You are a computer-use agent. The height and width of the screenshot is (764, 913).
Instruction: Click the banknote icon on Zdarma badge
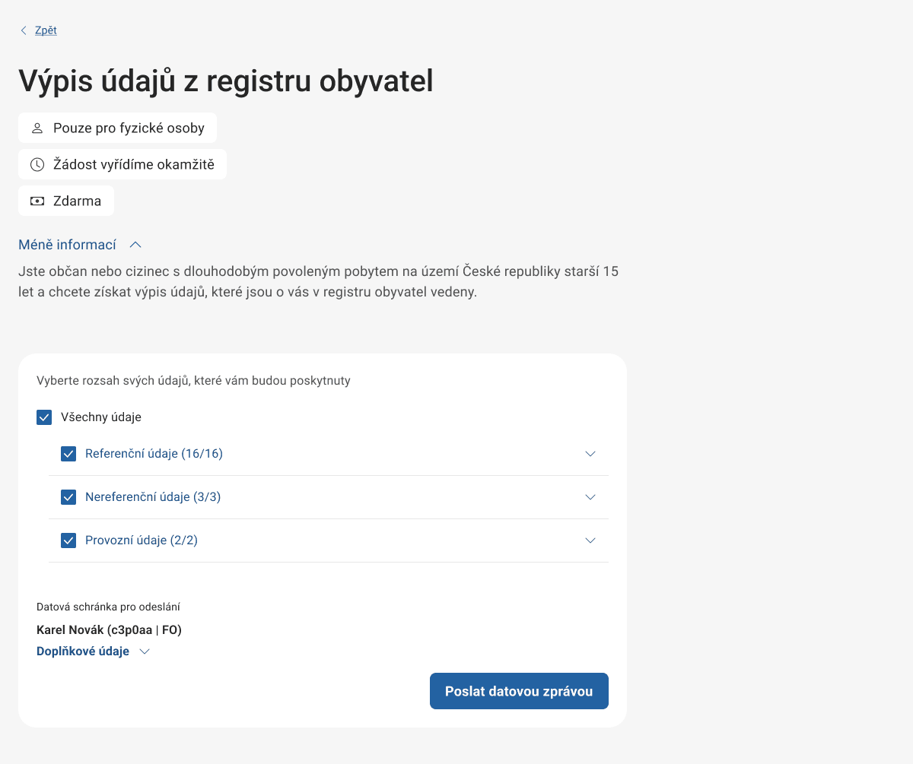click(37, 200)
